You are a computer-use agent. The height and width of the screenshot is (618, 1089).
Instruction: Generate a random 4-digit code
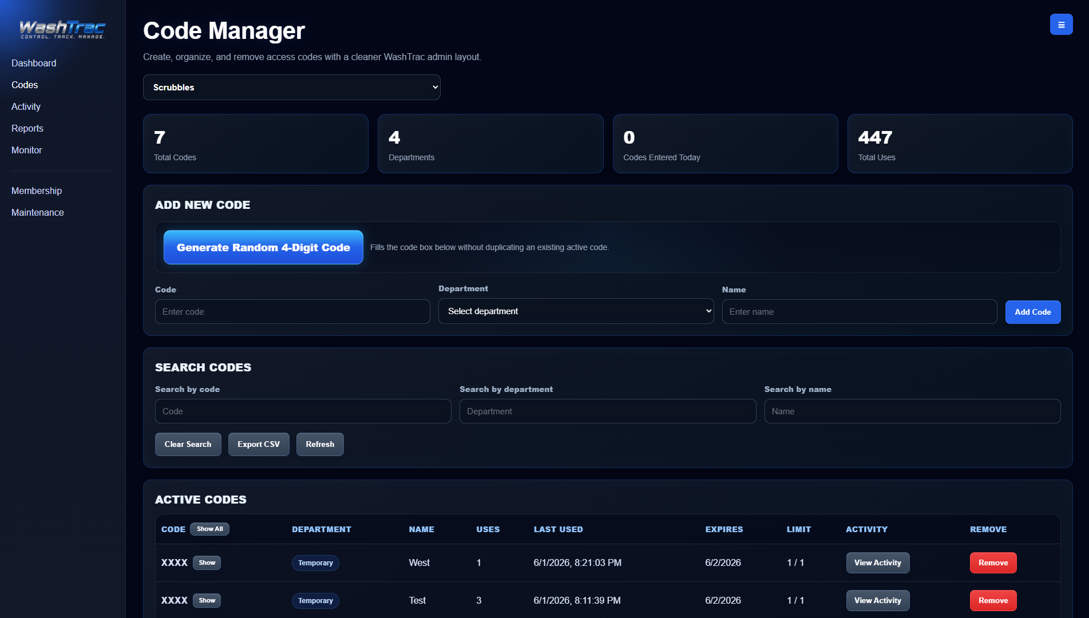263,247
